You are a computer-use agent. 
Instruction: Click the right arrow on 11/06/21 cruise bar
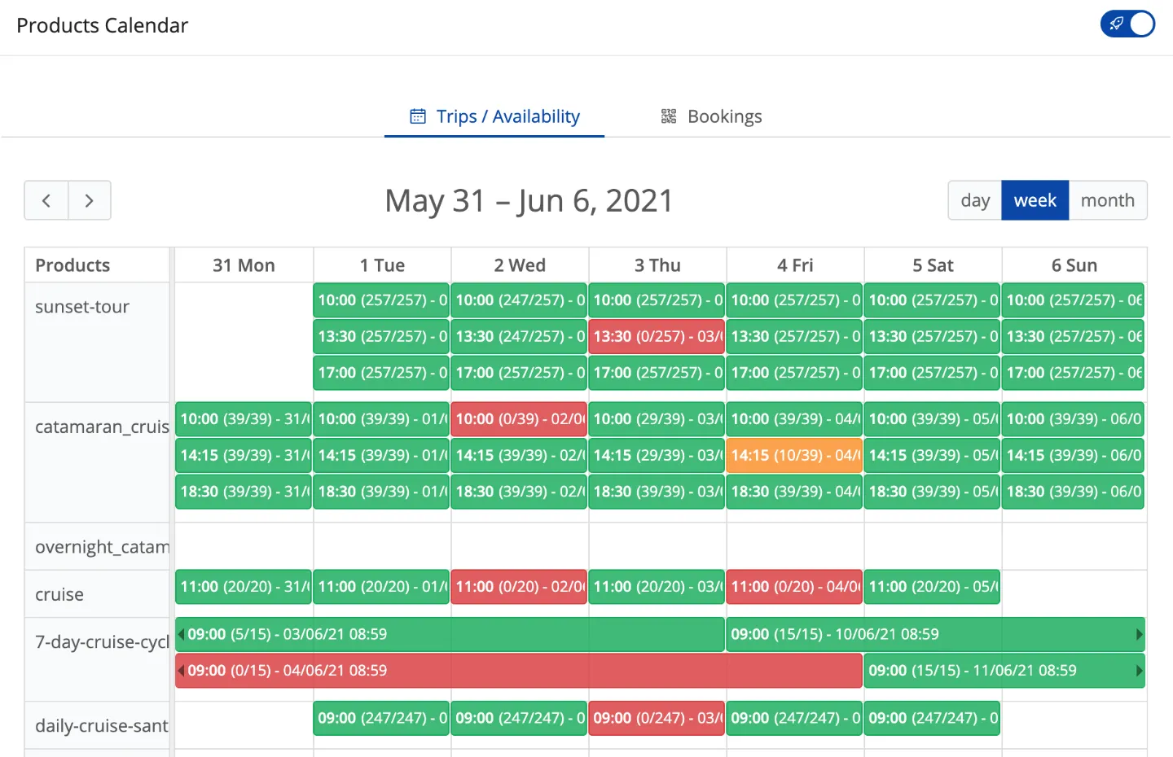(x=1139, y=671)
